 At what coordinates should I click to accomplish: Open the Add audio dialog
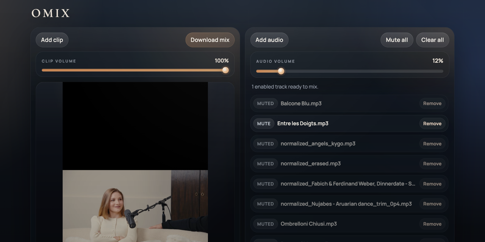click(269, 40)
